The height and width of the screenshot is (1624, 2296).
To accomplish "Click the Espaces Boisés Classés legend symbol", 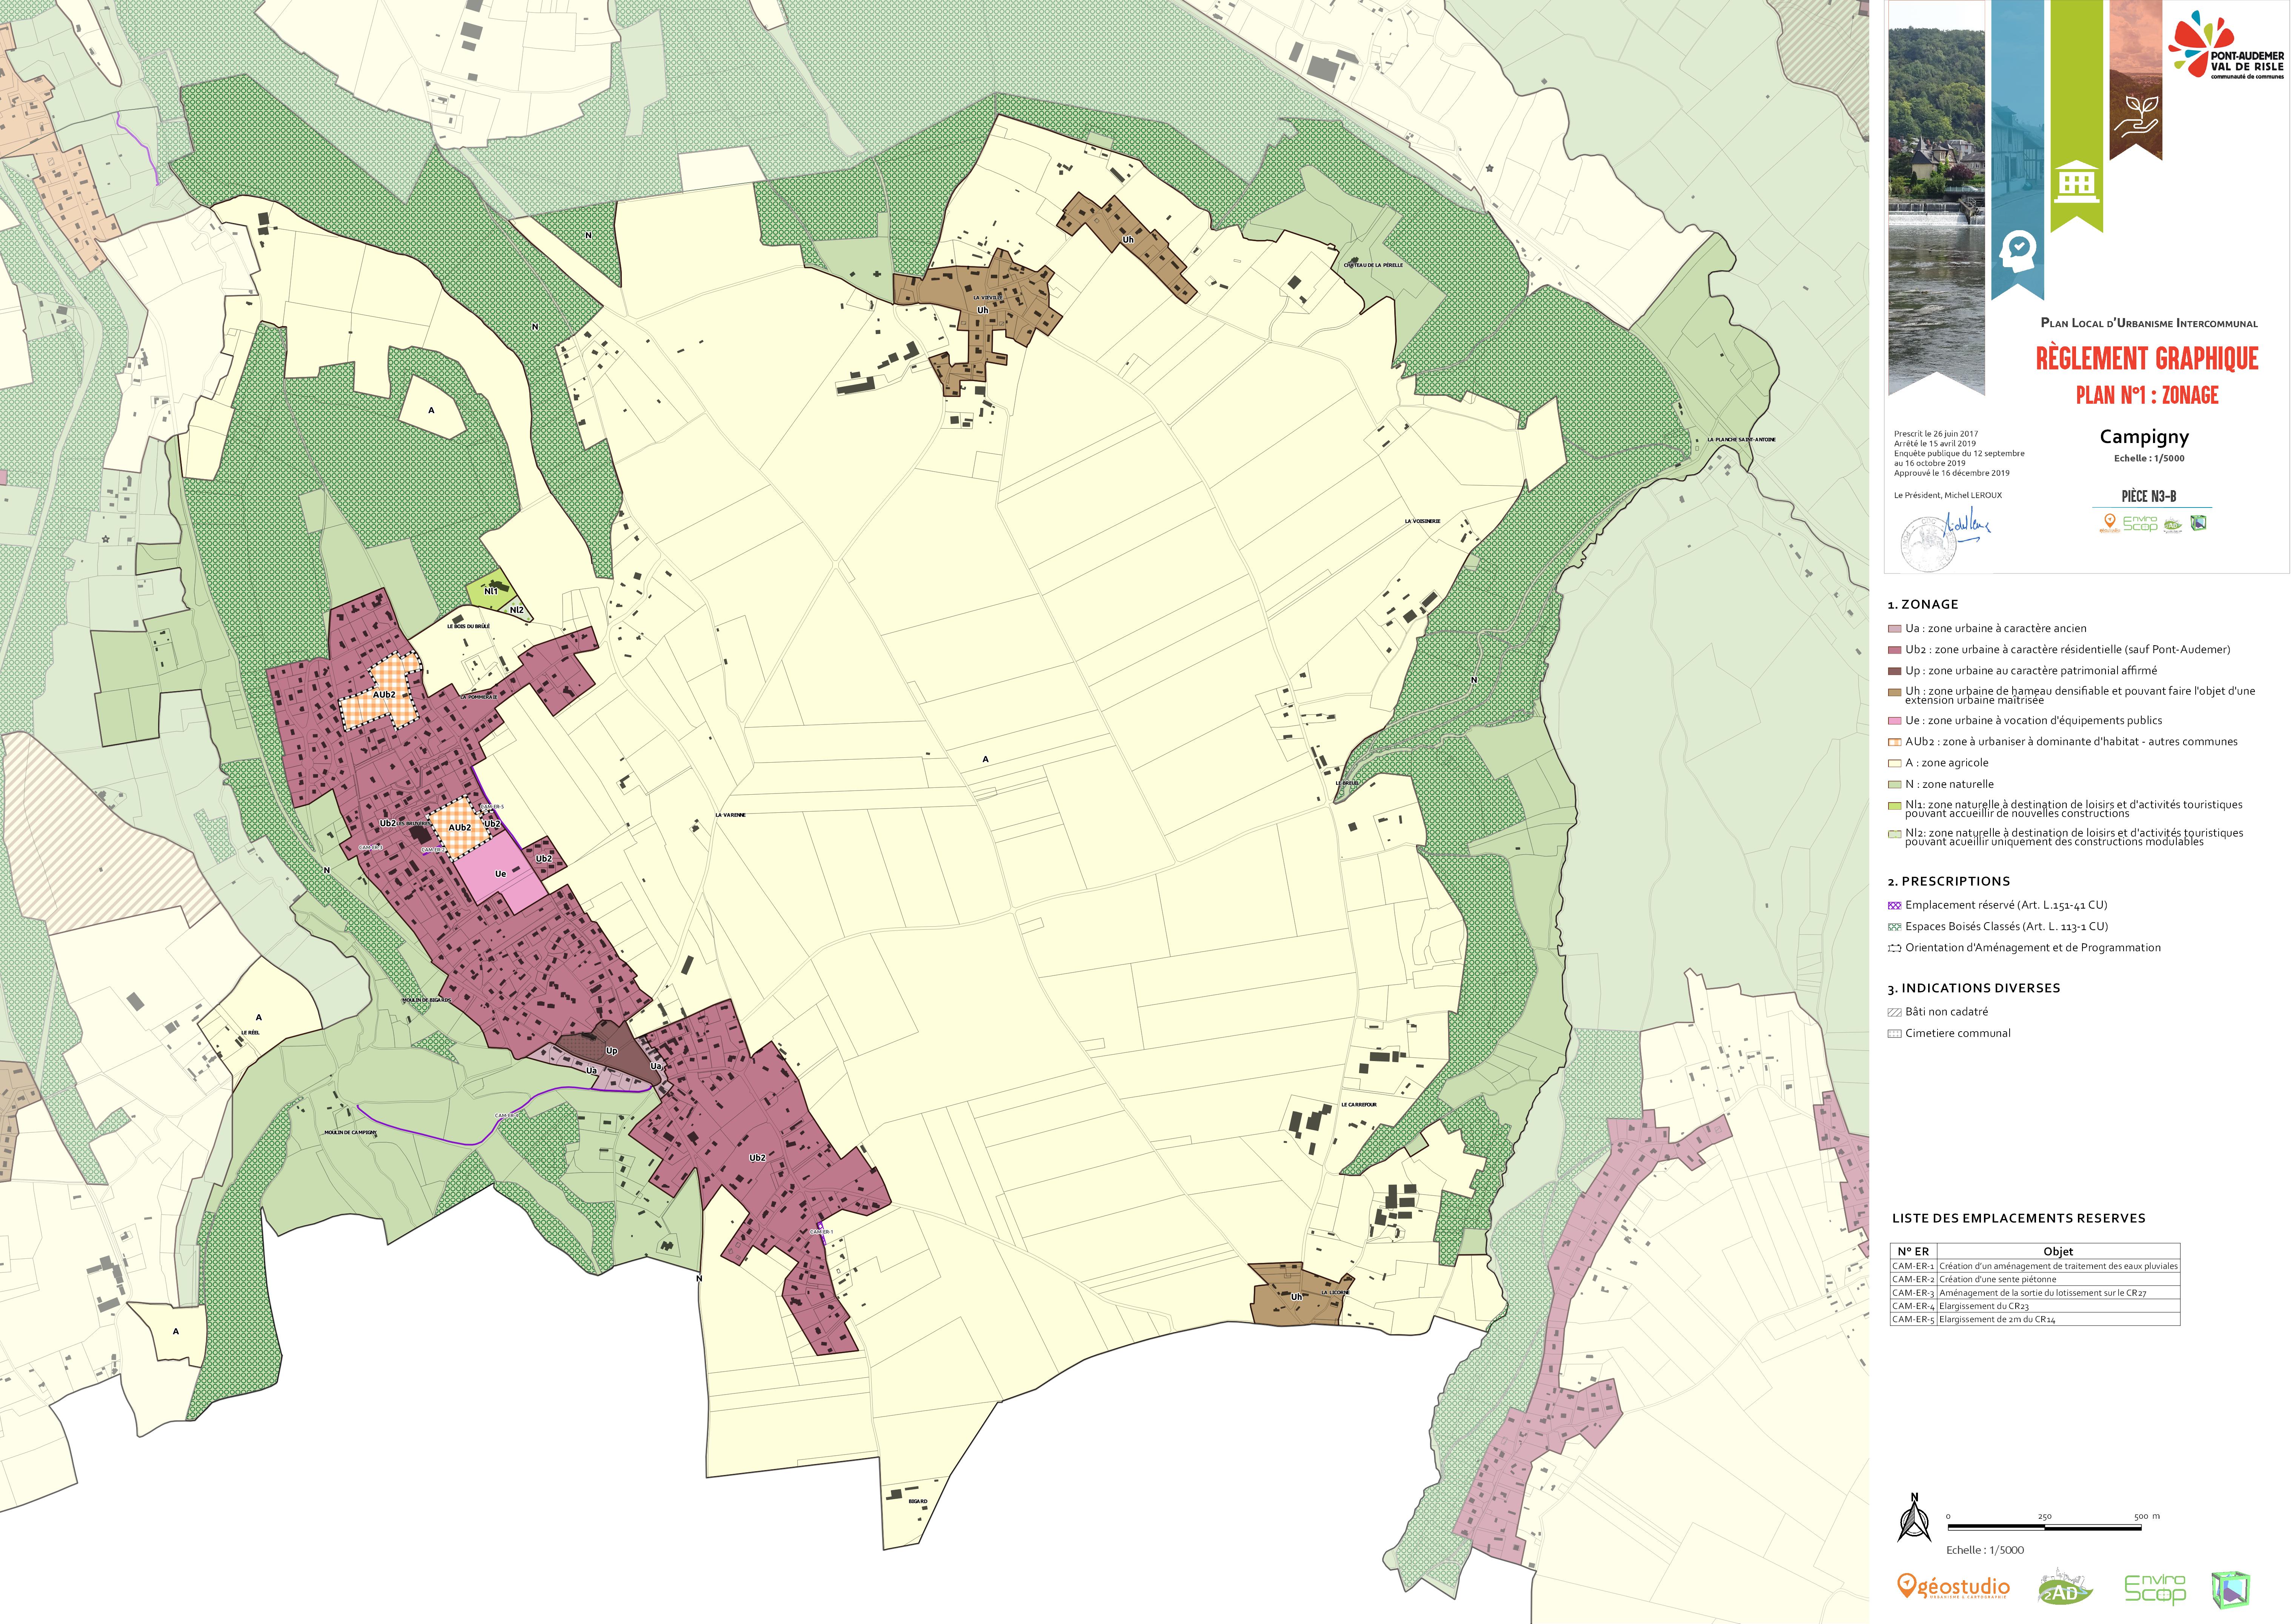I will coord(1894,927).
